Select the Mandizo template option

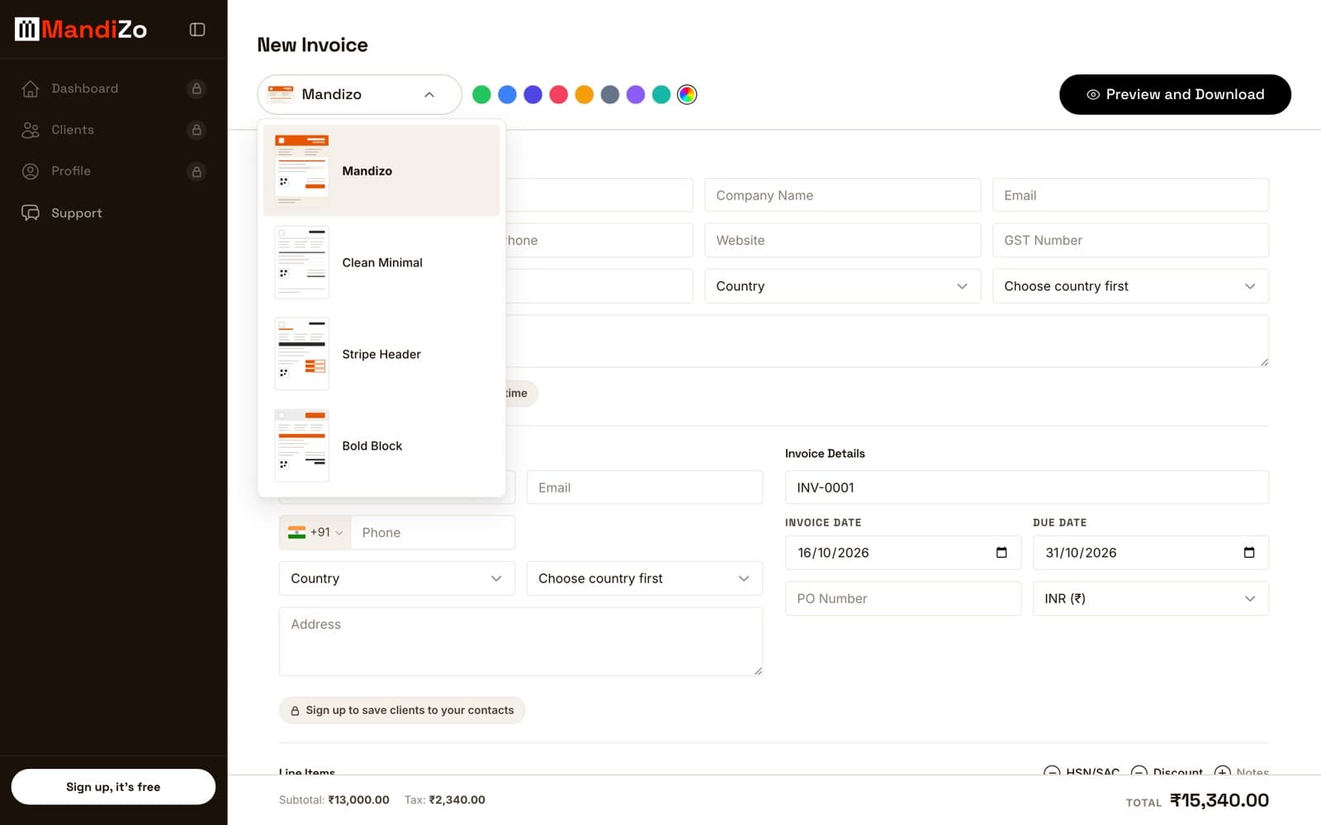[381, 171]
